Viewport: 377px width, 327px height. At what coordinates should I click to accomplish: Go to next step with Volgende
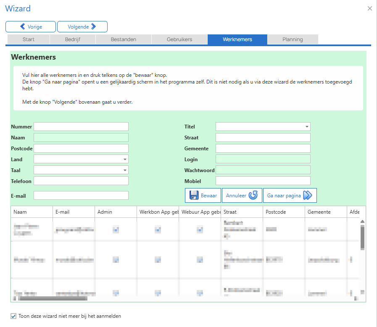click(x=82, y=26)
